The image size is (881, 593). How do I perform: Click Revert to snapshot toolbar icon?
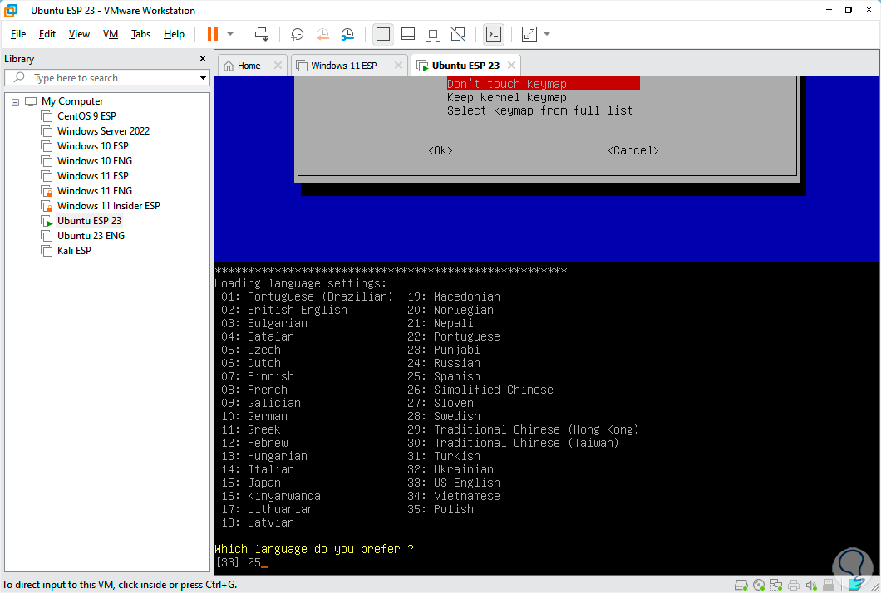[322, 34]
